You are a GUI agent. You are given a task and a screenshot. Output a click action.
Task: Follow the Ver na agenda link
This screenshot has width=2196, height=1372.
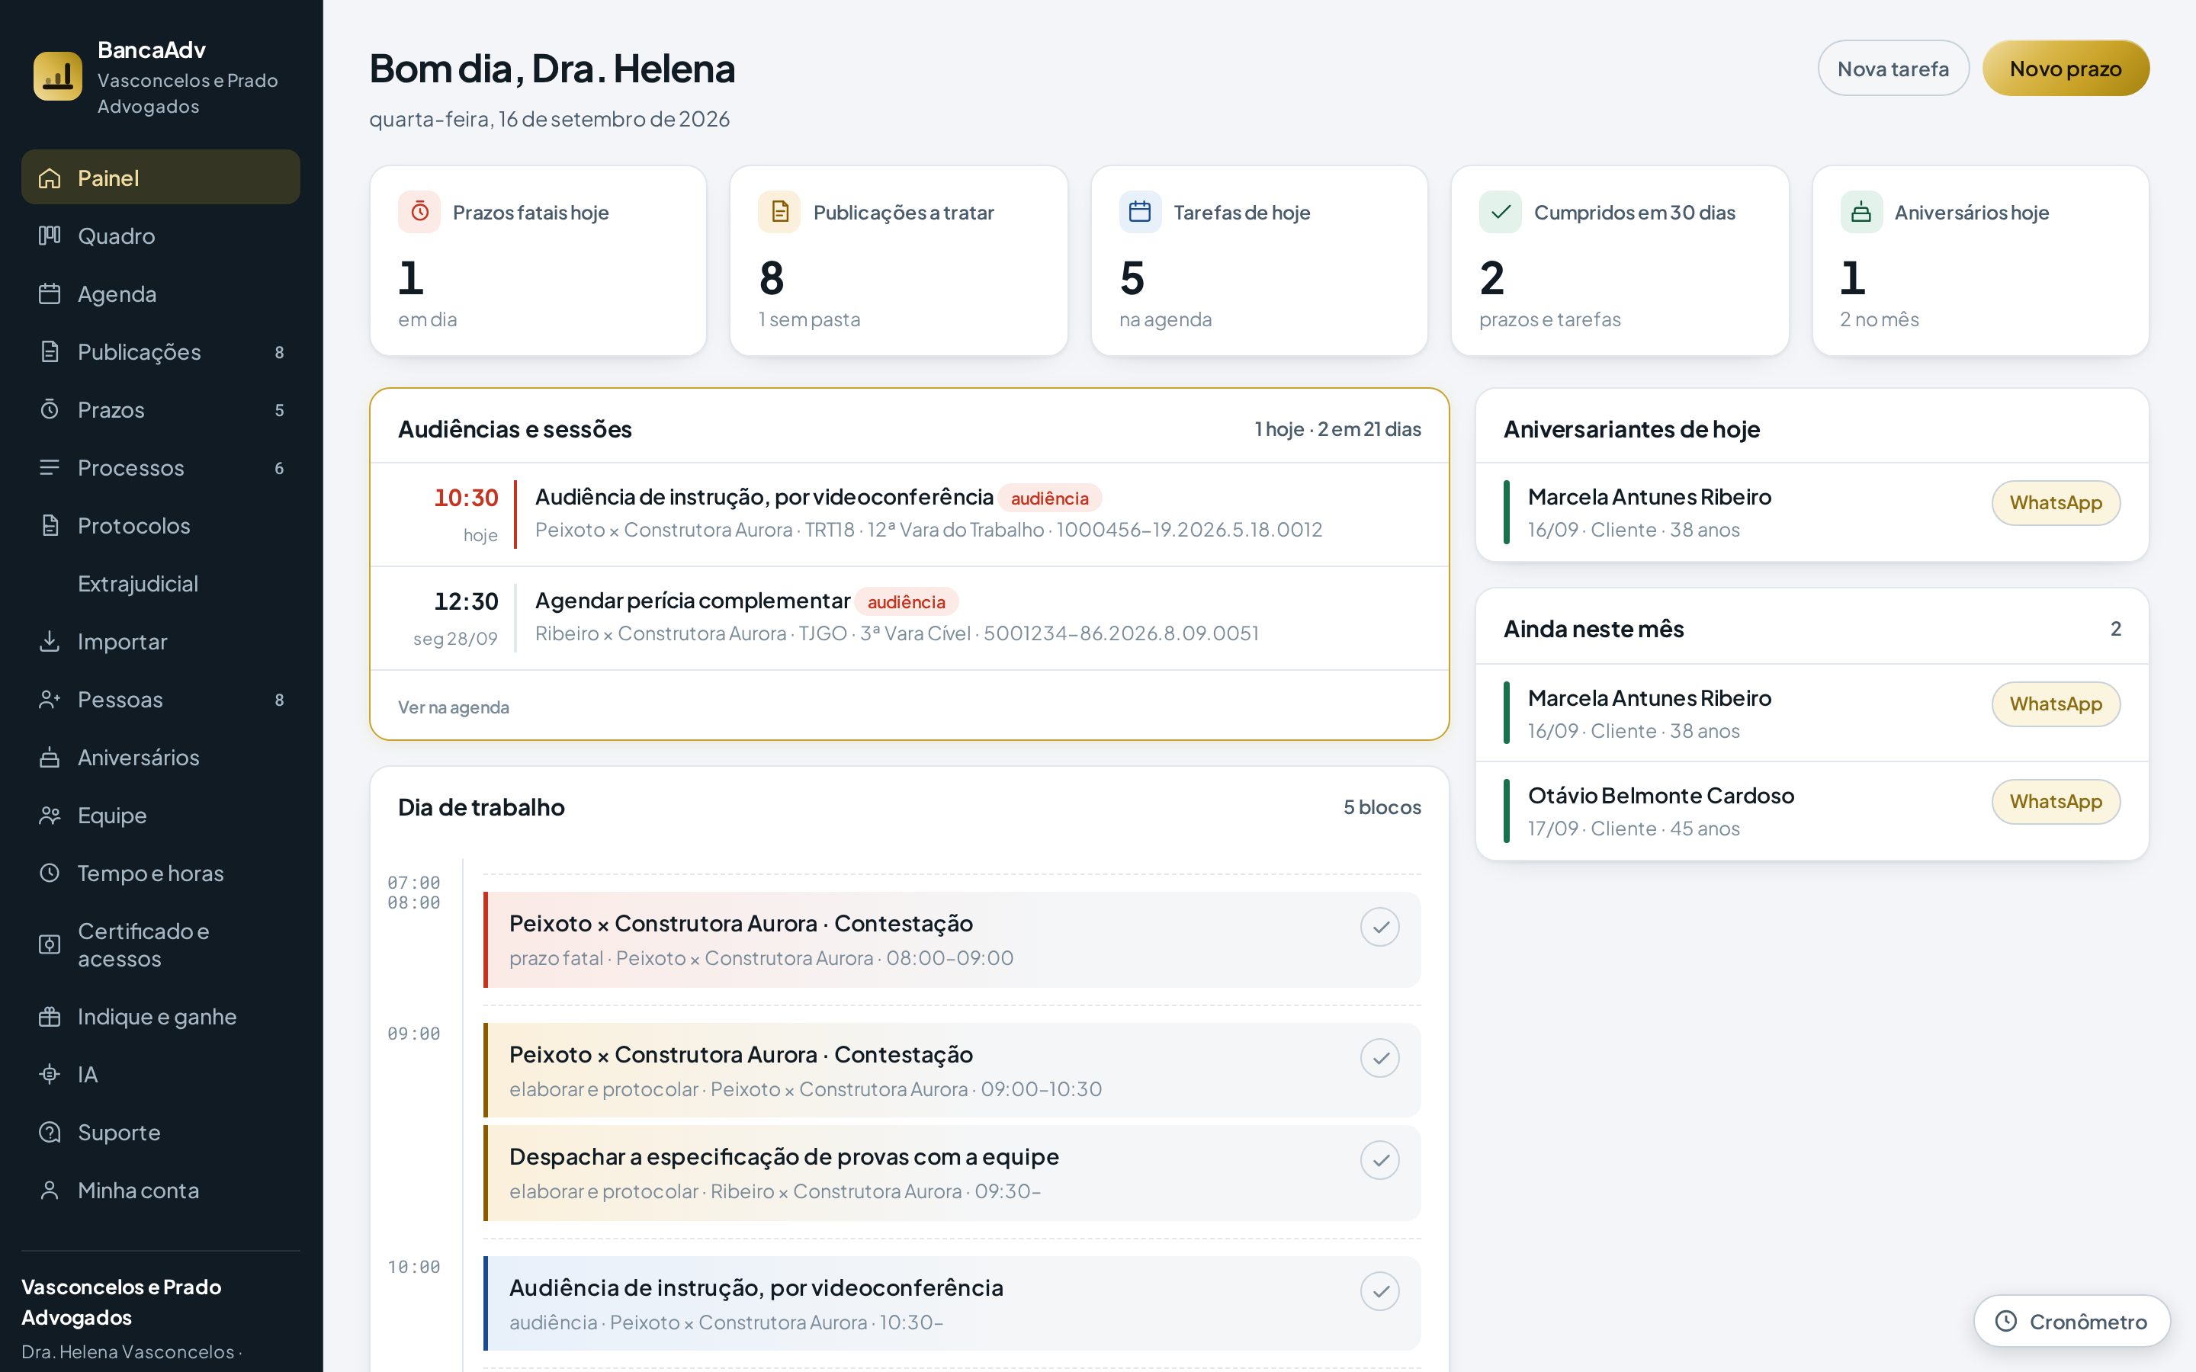pos(453,708)
